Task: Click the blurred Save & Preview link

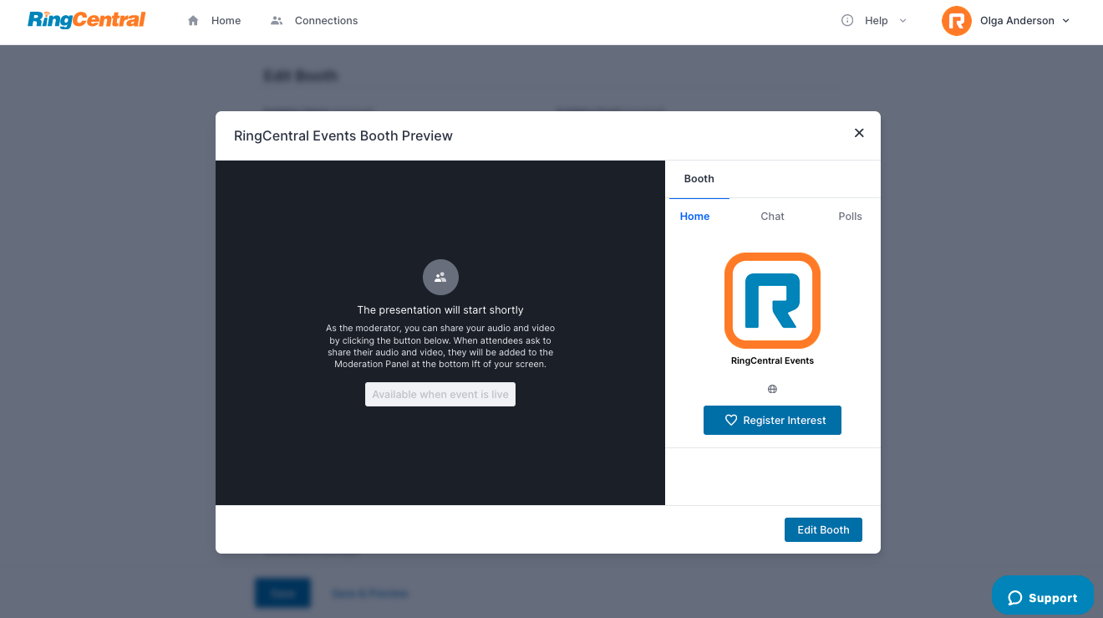Action: (x=370, y=594)
